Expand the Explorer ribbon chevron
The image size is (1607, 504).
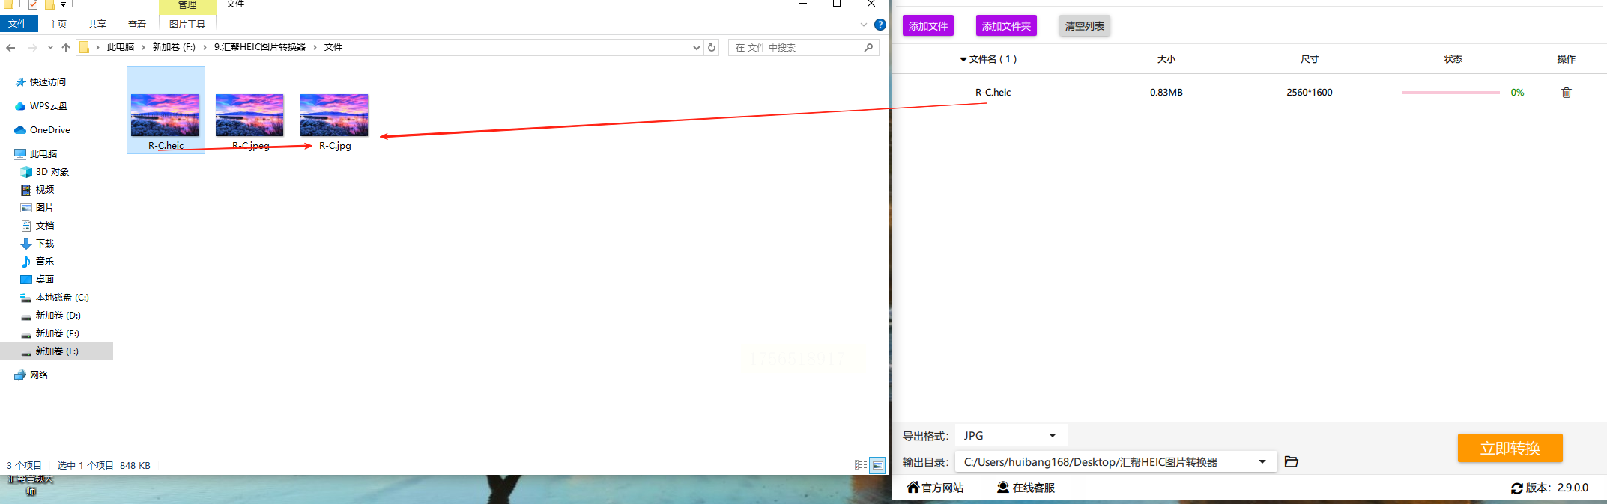coord(864,25)
